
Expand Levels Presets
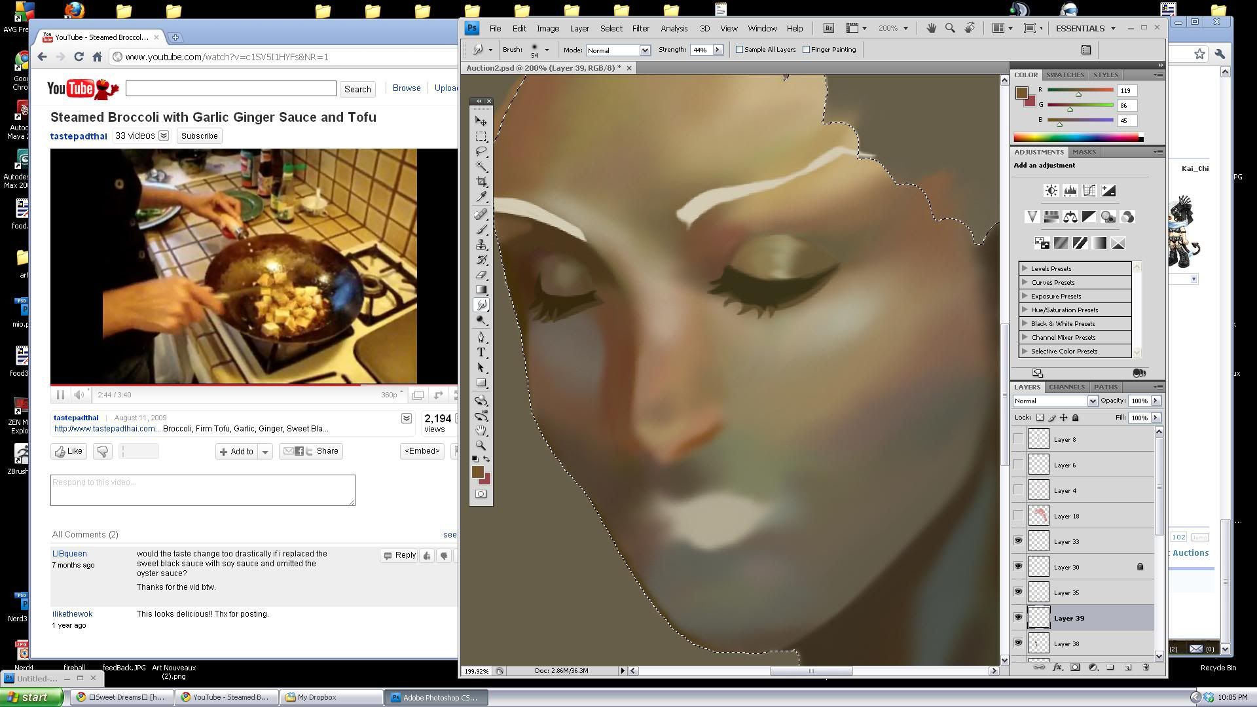tap(1025, 268)
